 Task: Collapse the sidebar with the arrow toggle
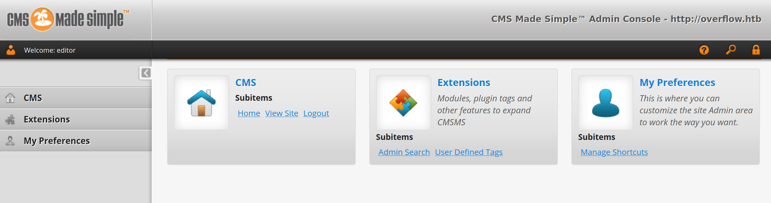(x=146, y=73)
